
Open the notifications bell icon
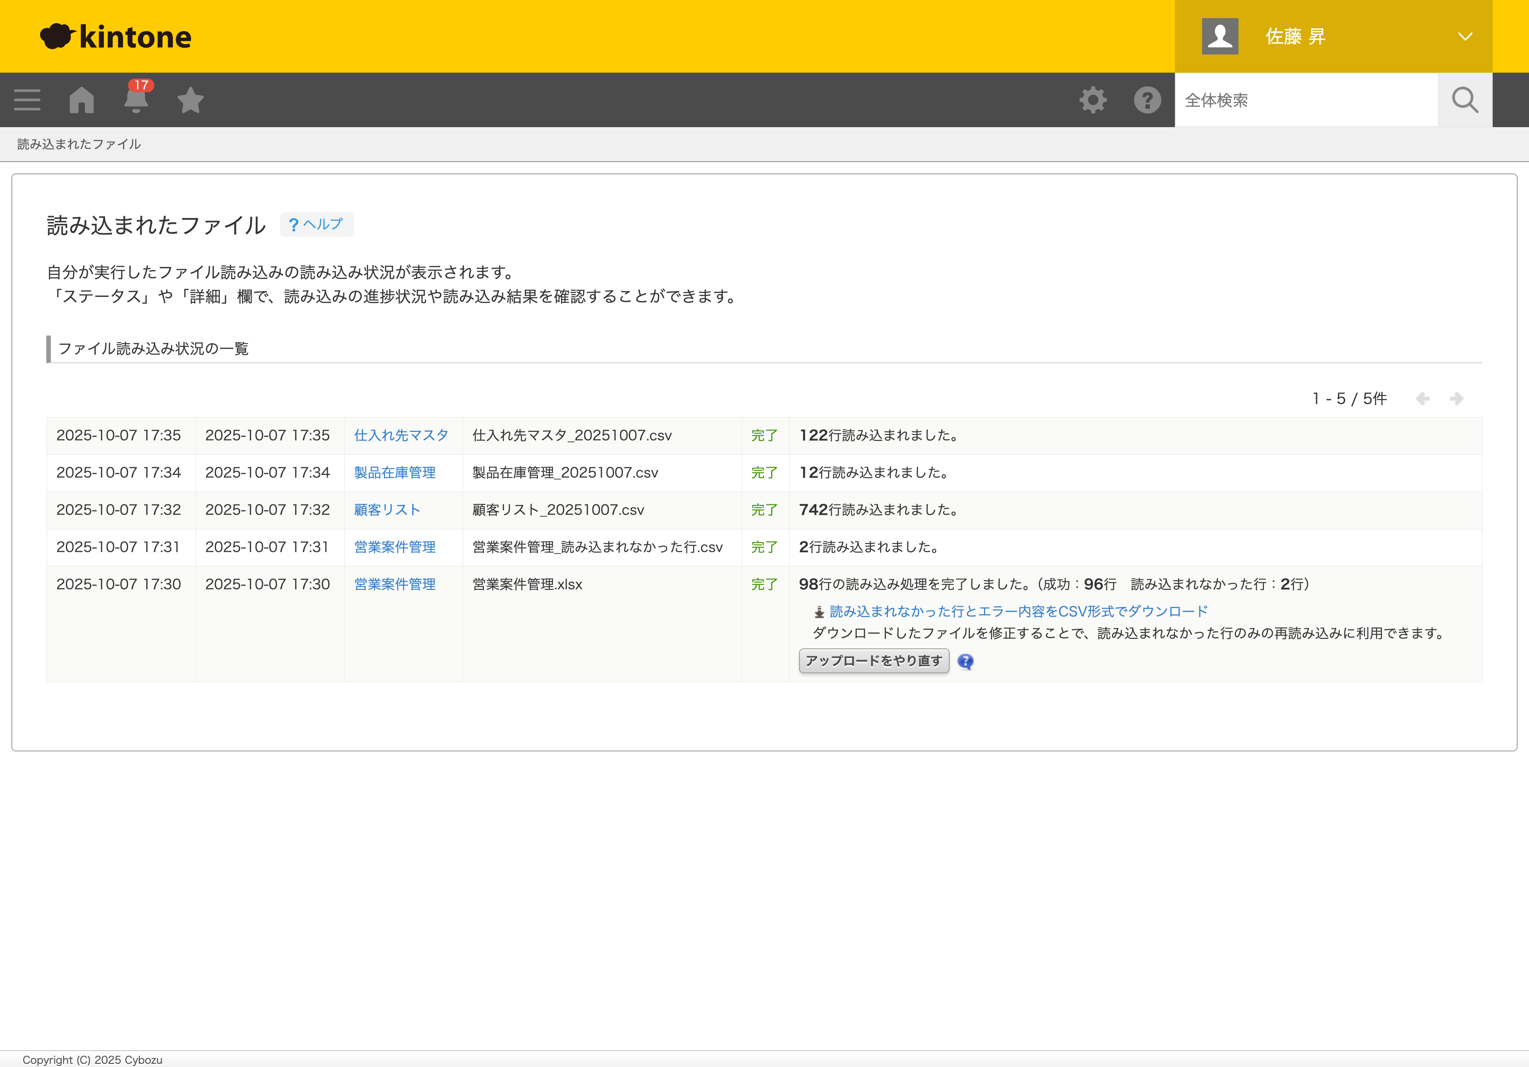(x=136, y=100)
